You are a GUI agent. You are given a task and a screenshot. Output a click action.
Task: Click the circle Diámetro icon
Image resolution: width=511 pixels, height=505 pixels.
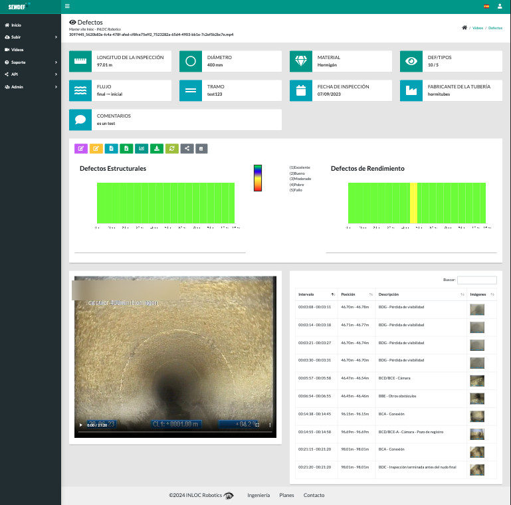191,61
